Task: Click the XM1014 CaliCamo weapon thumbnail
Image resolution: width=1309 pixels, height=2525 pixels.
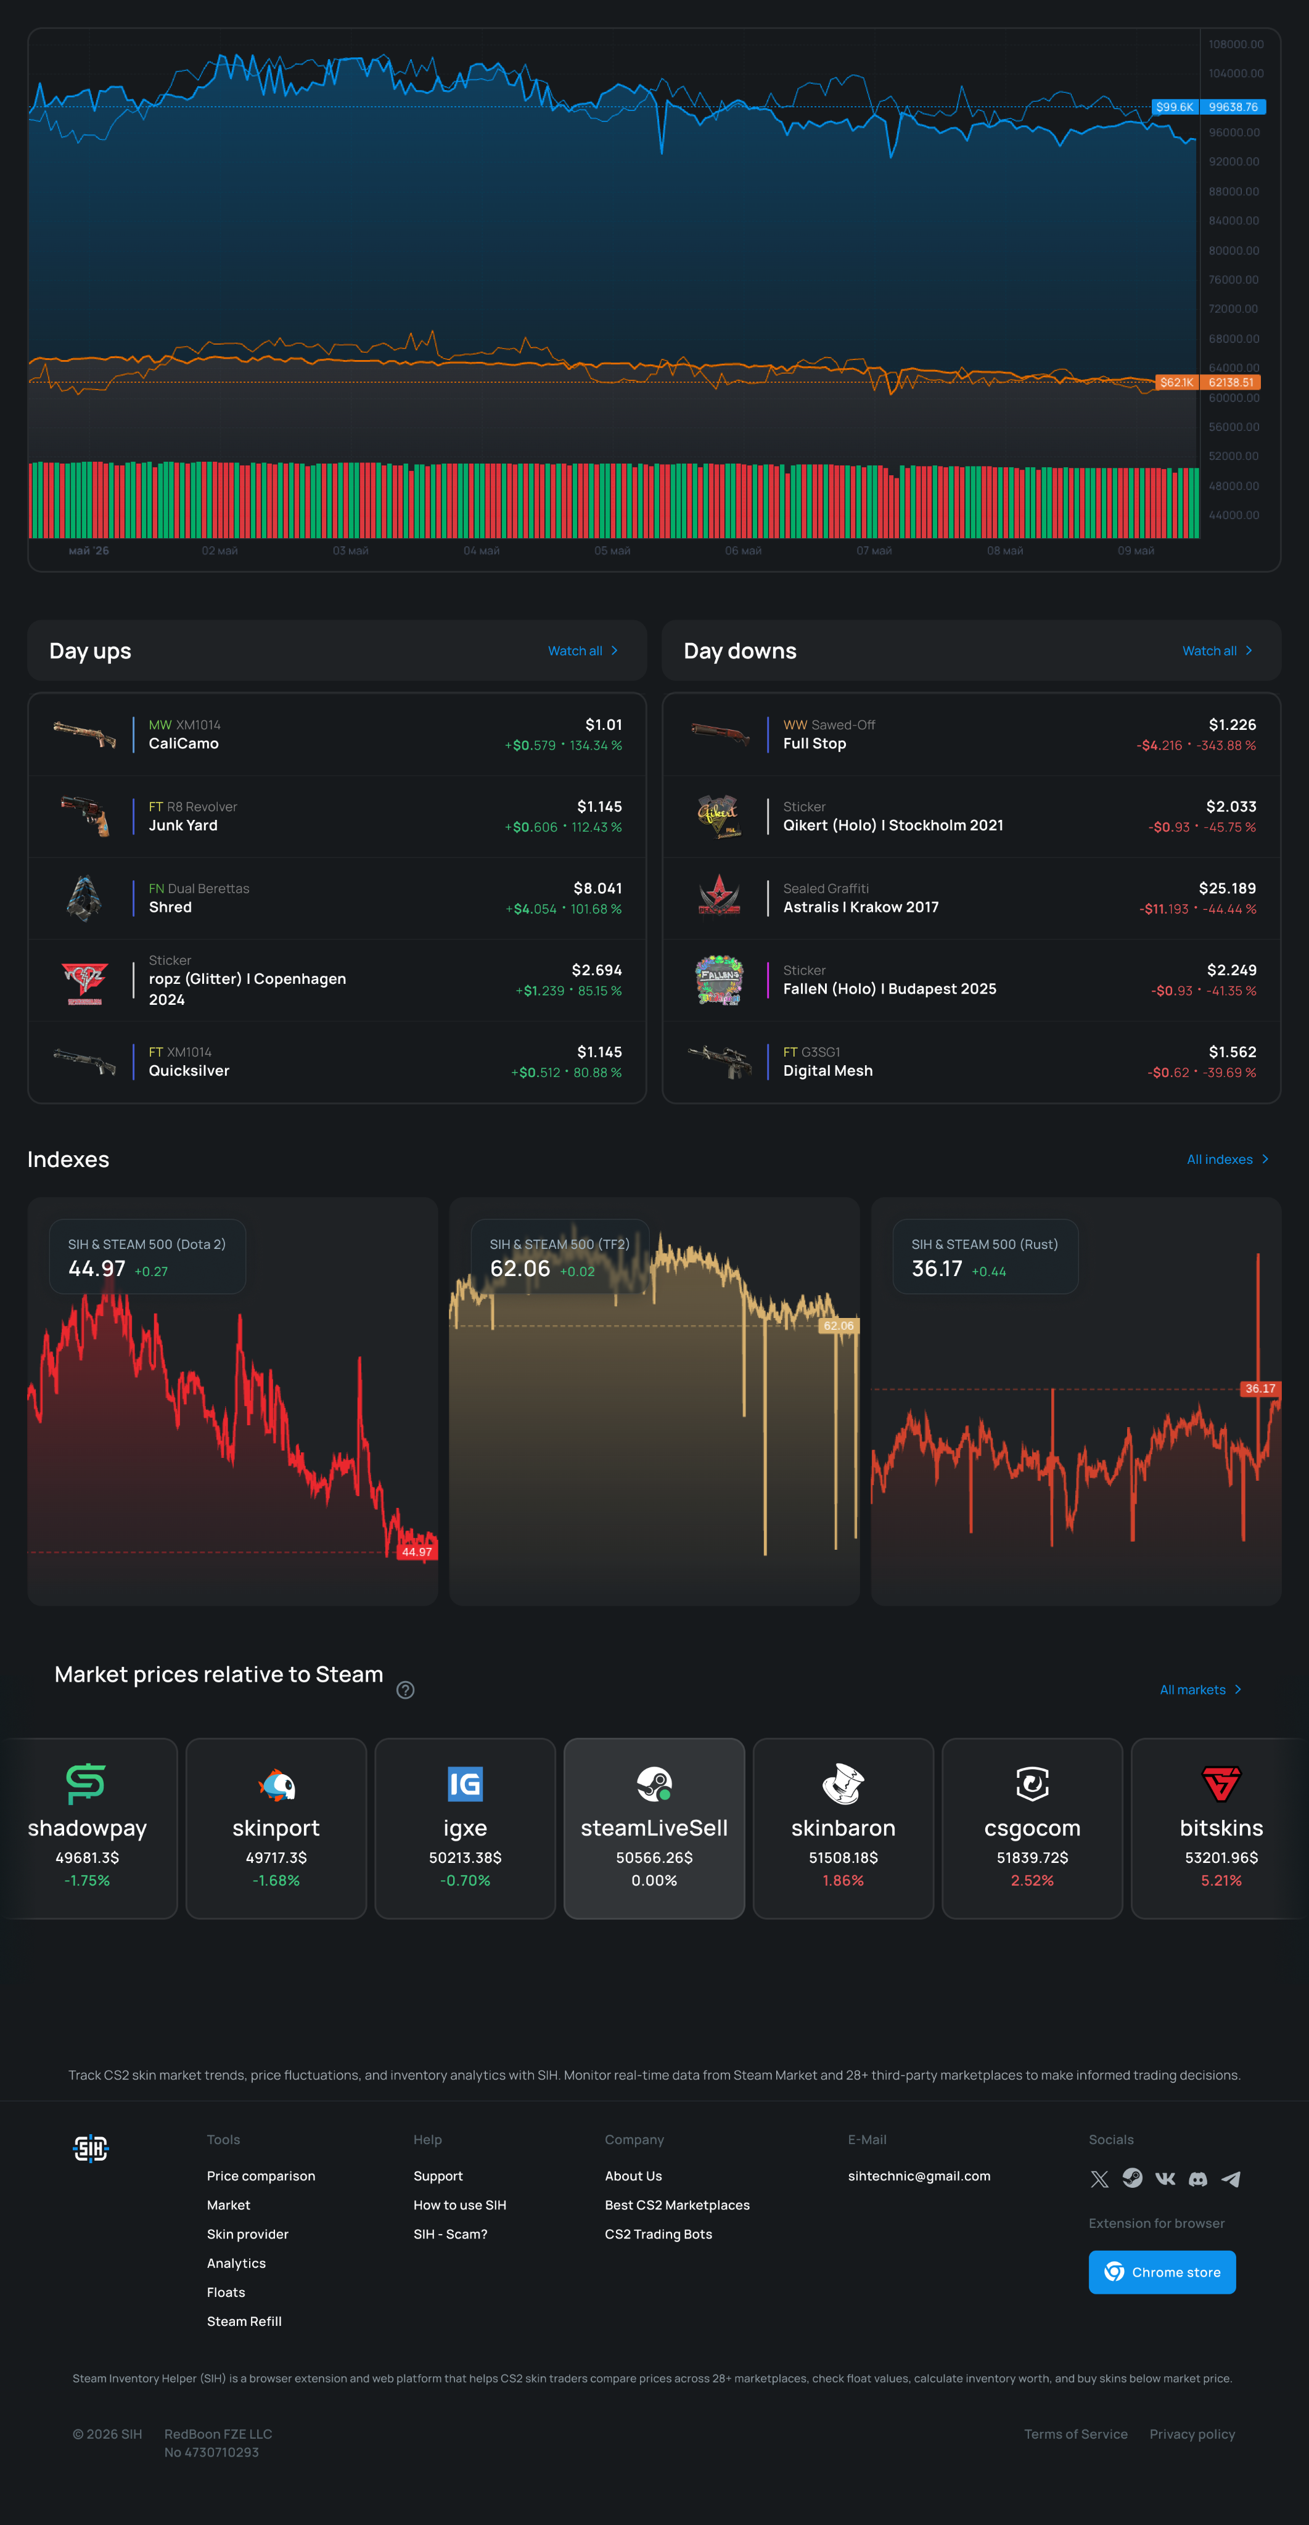Action: point(84,734)
